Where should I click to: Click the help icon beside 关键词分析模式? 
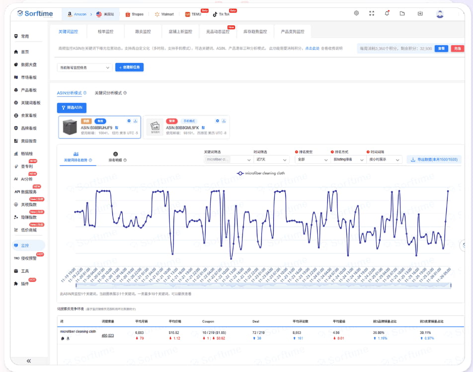point(125,93)
